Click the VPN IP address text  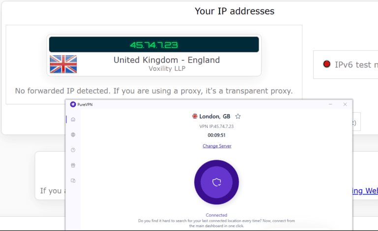tap(217, 127)
